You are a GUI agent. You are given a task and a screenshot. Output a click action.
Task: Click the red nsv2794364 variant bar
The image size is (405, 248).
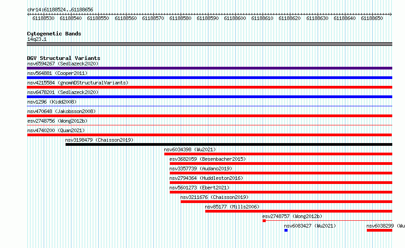point(281,183)
